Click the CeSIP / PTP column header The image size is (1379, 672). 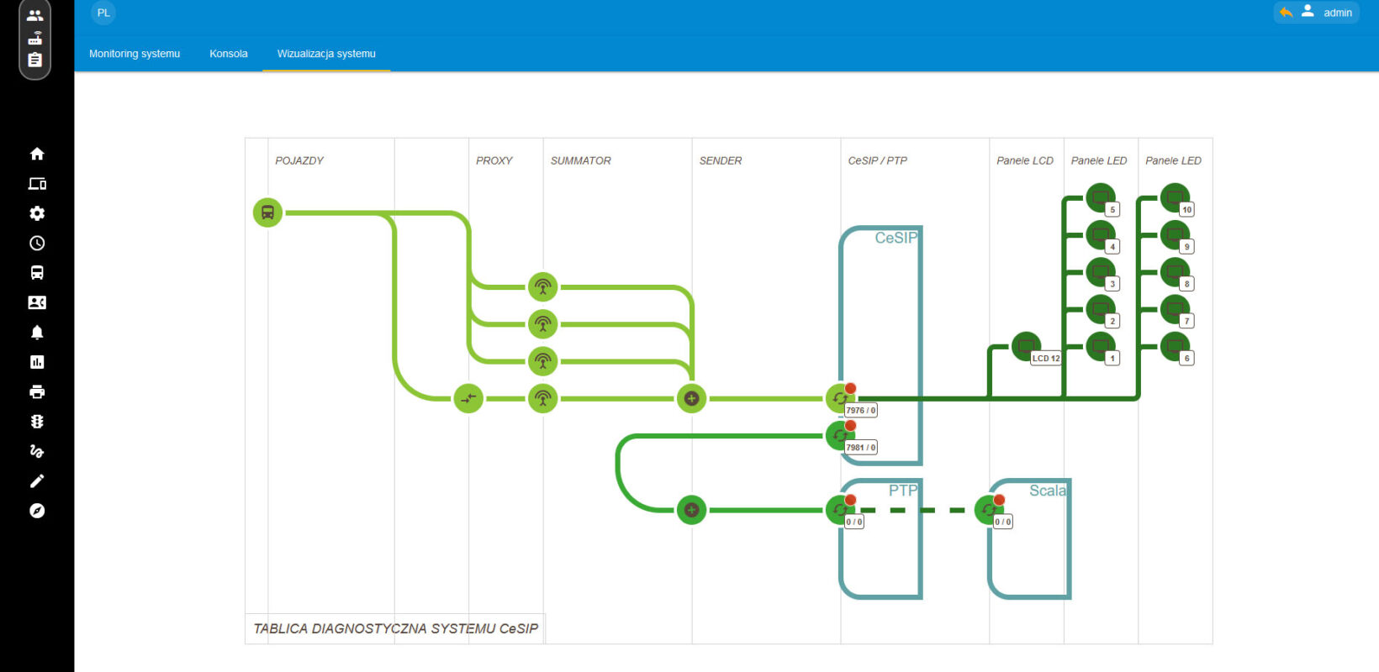[x=878, y=160]
